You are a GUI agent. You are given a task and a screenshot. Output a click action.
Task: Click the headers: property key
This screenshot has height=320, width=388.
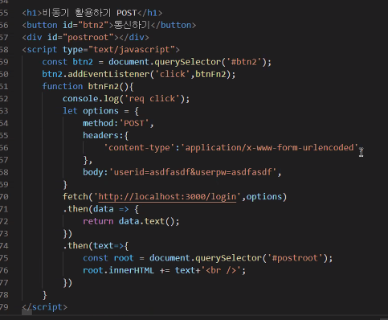click(104, 136)
